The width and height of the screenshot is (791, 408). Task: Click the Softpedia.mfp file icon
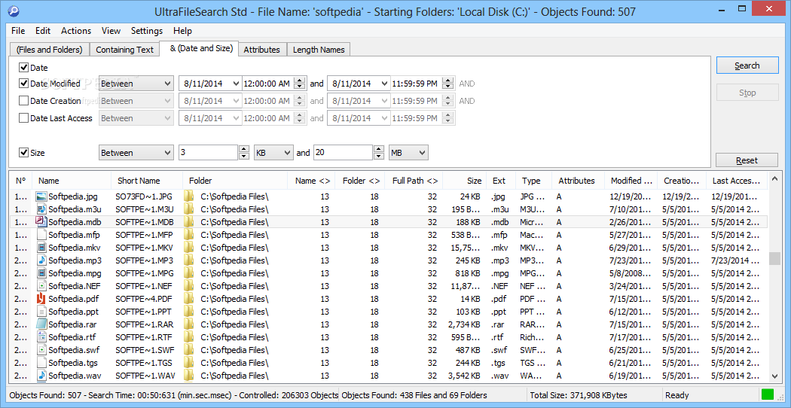41,235
